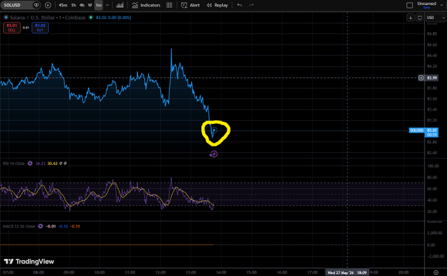Click the Wed 27 May '26 18:09 time label

pos(347,273)
